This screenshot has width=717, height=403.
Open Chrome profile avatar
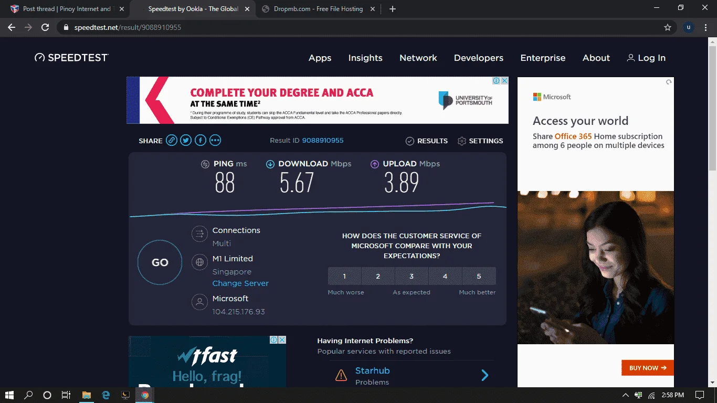pyautogui.click(x=689, y=27)
